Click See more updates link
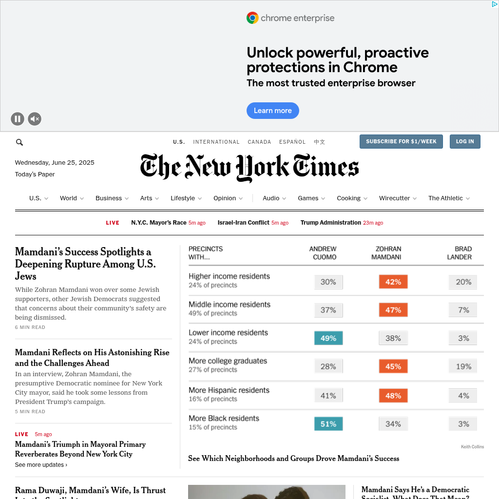Screen dimensions: 499x499 pyautogui.click(x=41, y=465)
